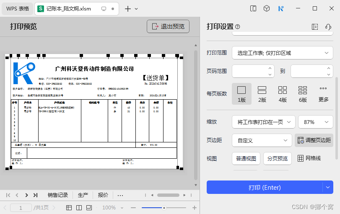This screenshot has width=340, height=214.
Task: Click the 普通视图 button
Action: 246,159
